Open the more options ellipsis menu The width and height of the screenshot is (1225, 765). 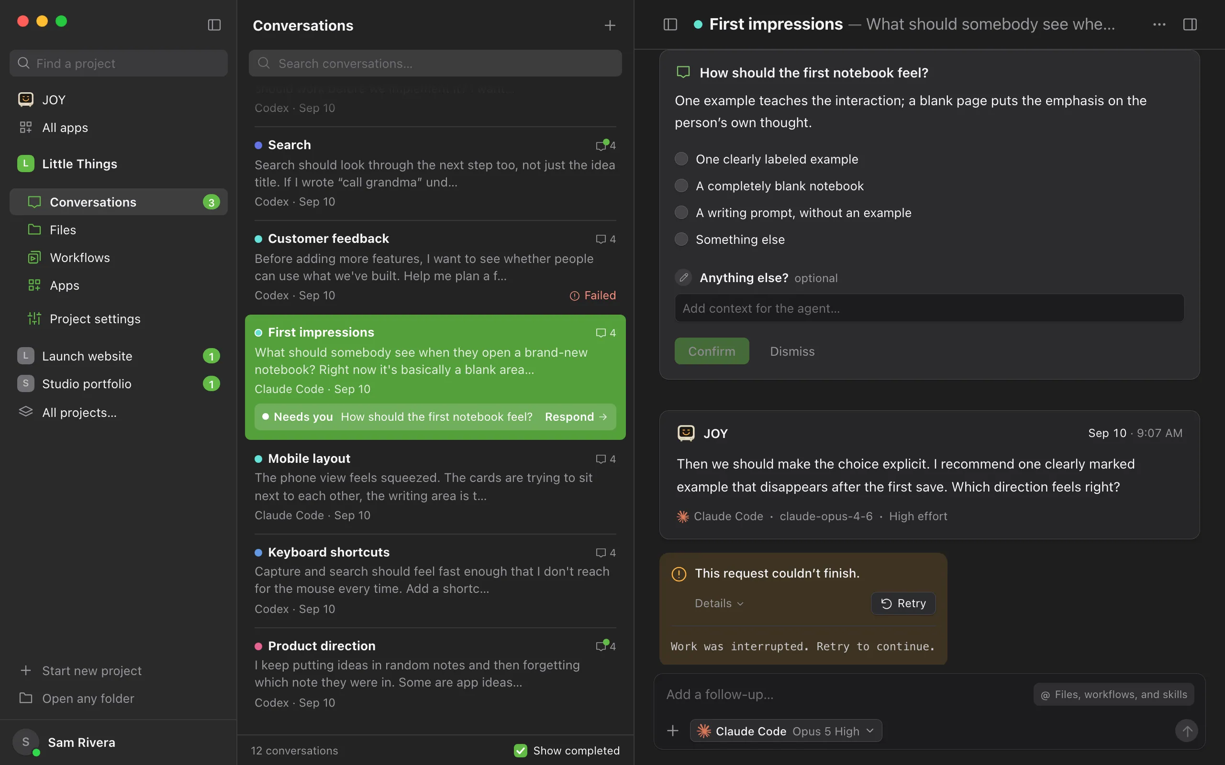pyautogui.click(x=1159, y=24)
